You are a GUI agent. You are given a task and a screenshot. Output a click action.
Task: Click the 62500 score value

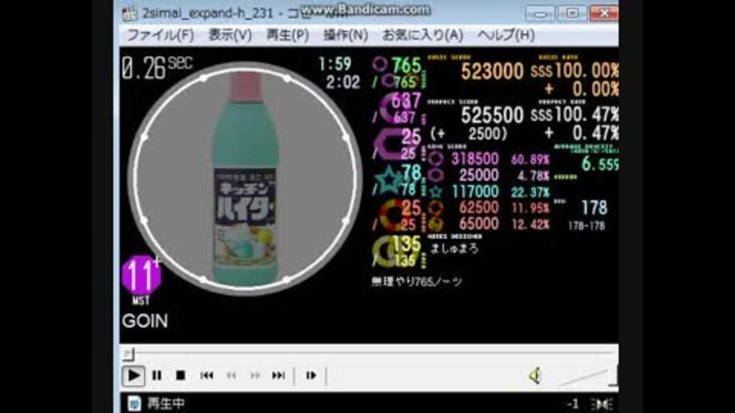[x=478, y=207]
